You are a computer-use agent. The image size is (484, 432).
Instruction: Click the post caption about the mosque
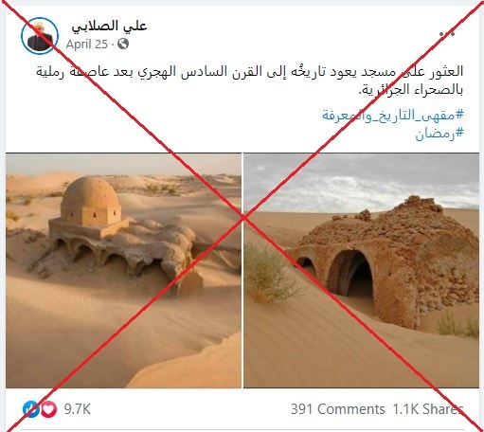point(249,81)
